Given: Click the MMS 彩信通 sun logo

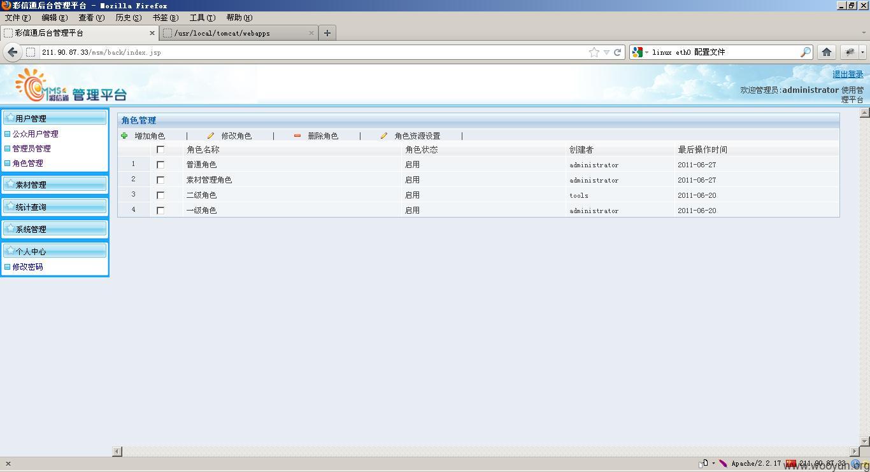Looking at the screenshot, I should (x=41, y=85).
